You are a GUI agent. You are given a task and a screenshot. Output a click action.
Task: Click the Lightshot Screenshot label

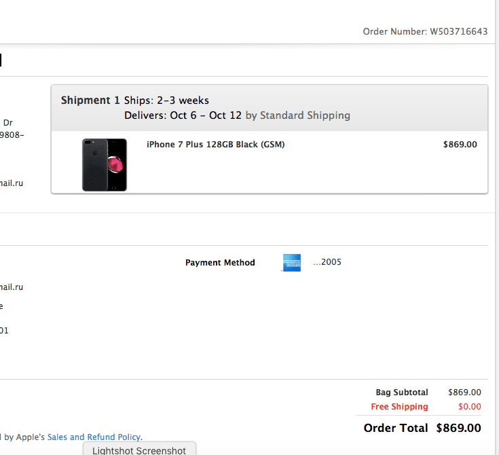coord(139,450)
